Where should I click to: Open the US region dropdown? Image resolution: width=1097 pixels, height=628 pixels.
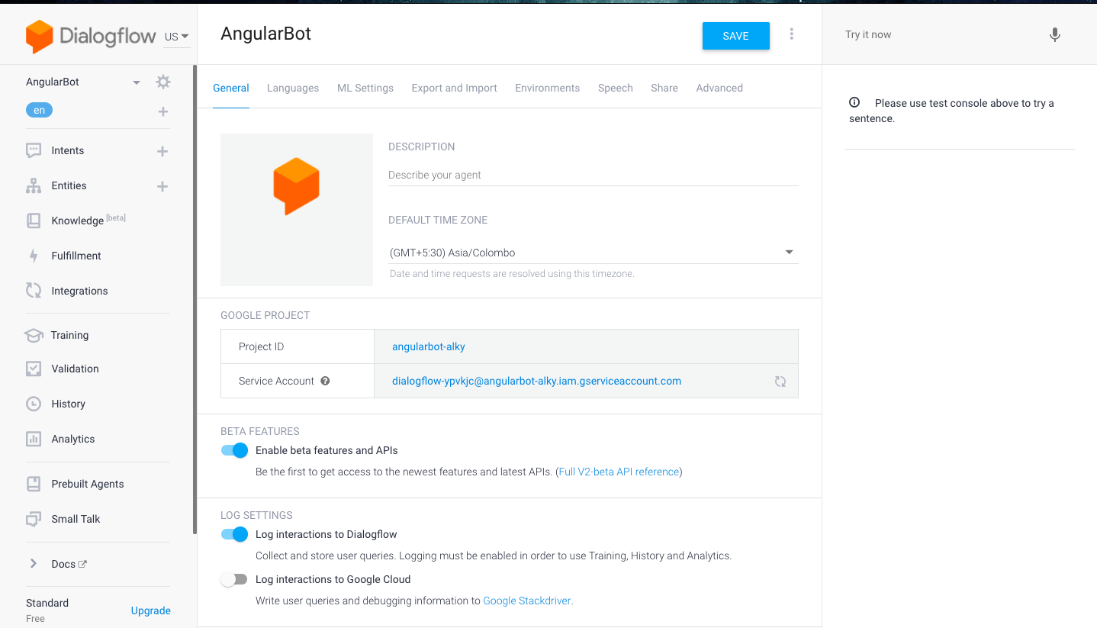pos(177,36)
